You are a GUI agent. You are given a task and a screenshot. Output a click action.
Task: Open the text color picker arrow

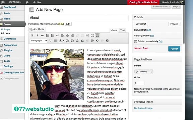[x=64, y=41]
